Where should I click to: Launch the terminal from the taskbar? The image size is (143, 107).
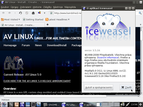pos(33,104)
